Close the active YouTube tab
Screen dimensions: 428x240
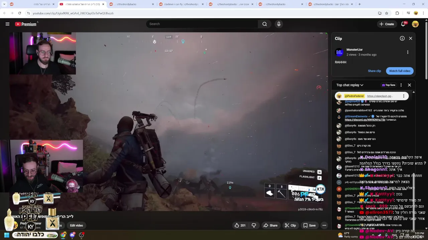103,4
